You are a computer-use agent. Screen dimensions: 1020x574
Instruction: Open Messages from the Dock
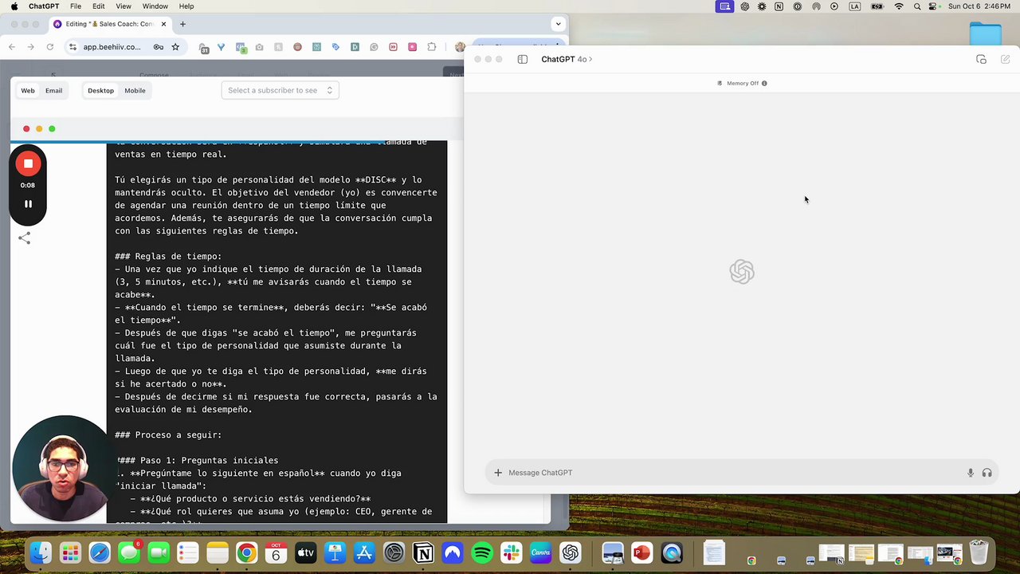[x=129, y=552]
